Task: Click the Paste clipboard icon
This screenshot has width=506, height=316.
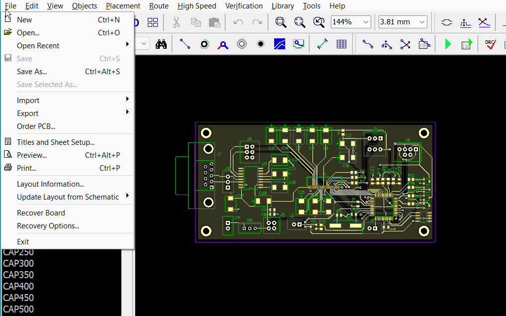Action: [214, 22]
